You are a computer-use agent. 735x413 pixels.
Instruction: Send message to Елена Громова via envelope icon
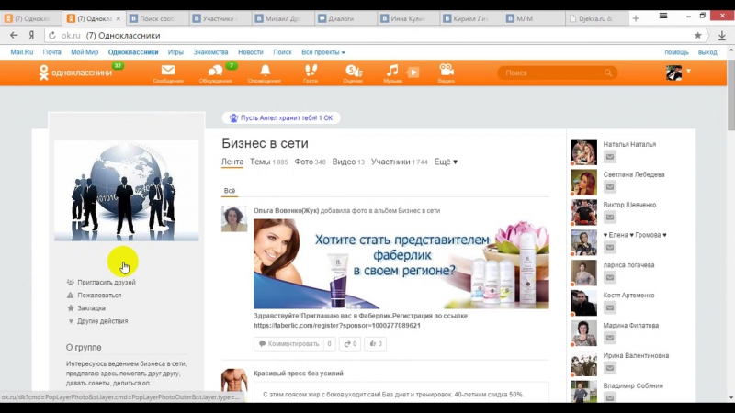pos(609,247)
